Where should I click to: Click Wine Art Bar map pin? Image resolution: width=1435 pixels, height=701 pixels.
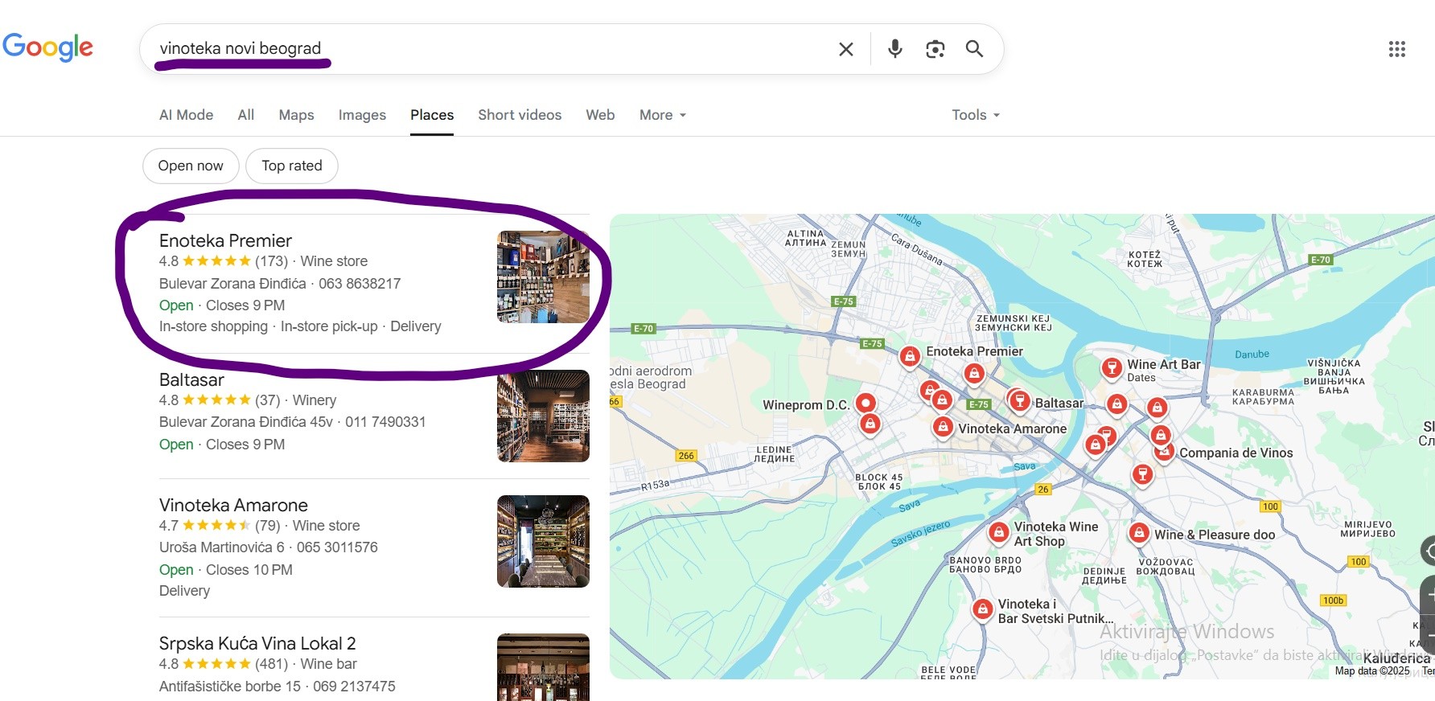[x=1112, y=368]
